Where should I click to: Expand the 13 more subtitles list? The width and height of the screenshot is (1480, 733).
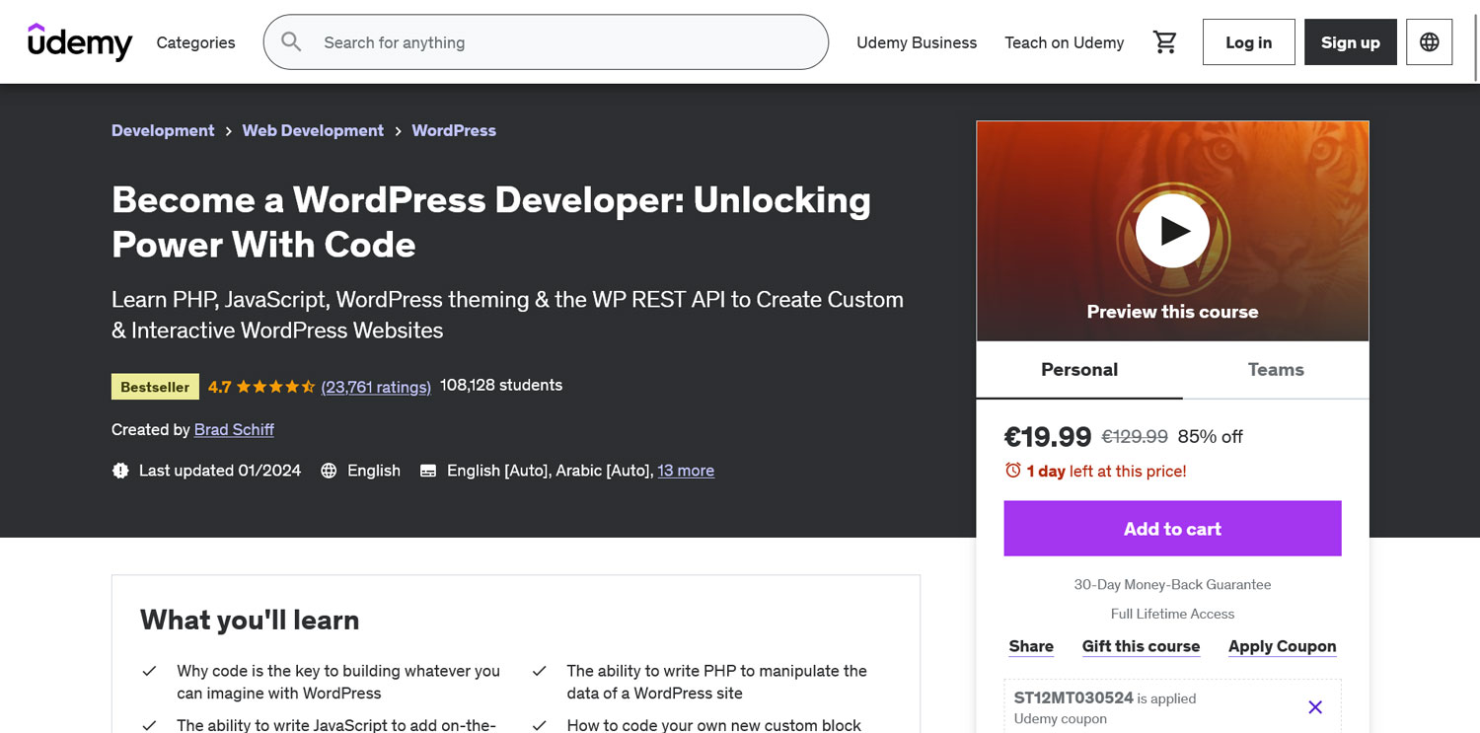tap(686, 471)
